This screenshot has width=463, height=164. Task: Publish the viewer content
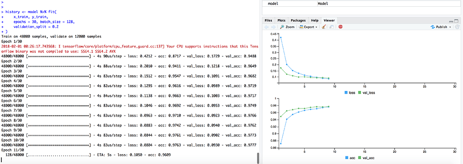pos(439,27)
